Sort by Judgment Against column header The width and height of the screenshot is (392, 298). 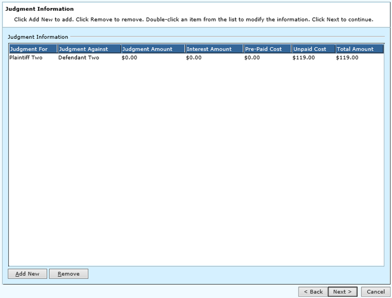[x=89, y=49]
